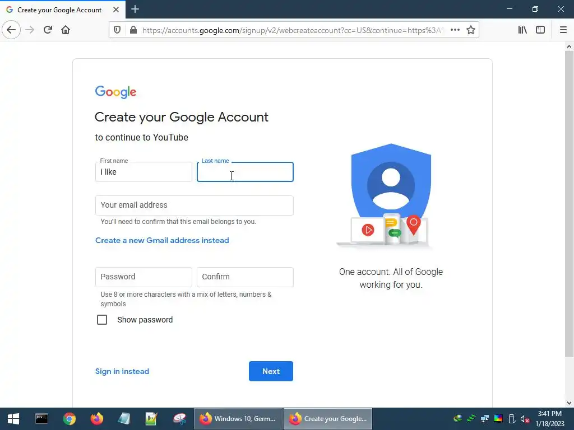Switch to Windows 10, Germ... taskbar window
The image size is (574, 430).
tap(238, 419)
